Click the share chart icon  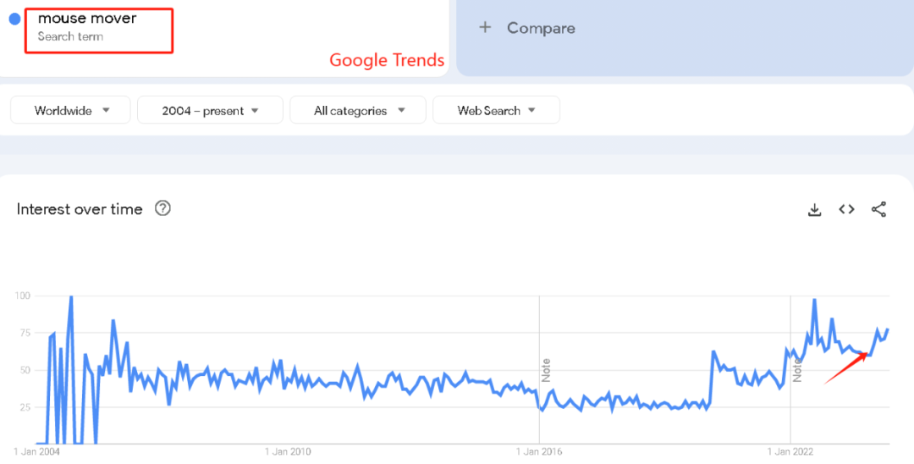pos(879,209)
